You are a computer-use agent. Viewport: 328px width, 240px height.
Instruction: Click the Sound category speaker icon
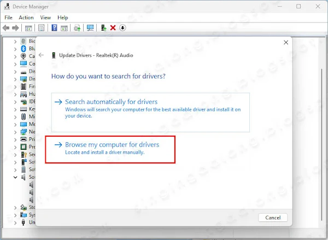pyautogui.click(x=24, y=177)
